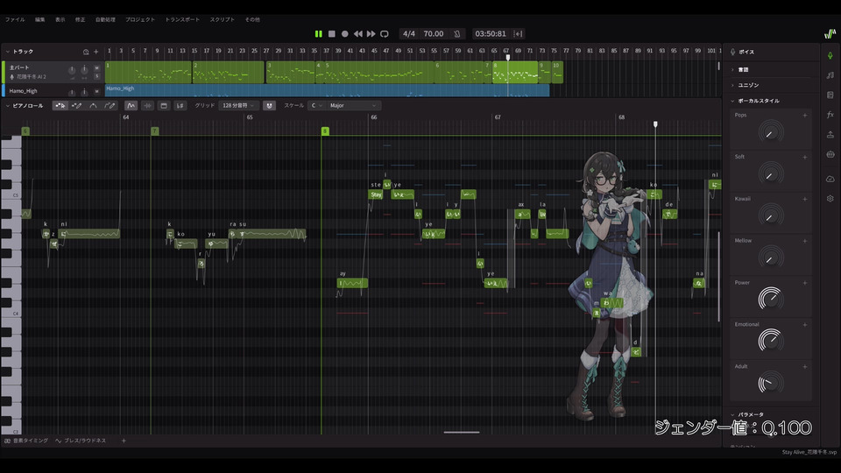
Task: Open the fx effects panel icon
Action: click(x=830, y=114)
